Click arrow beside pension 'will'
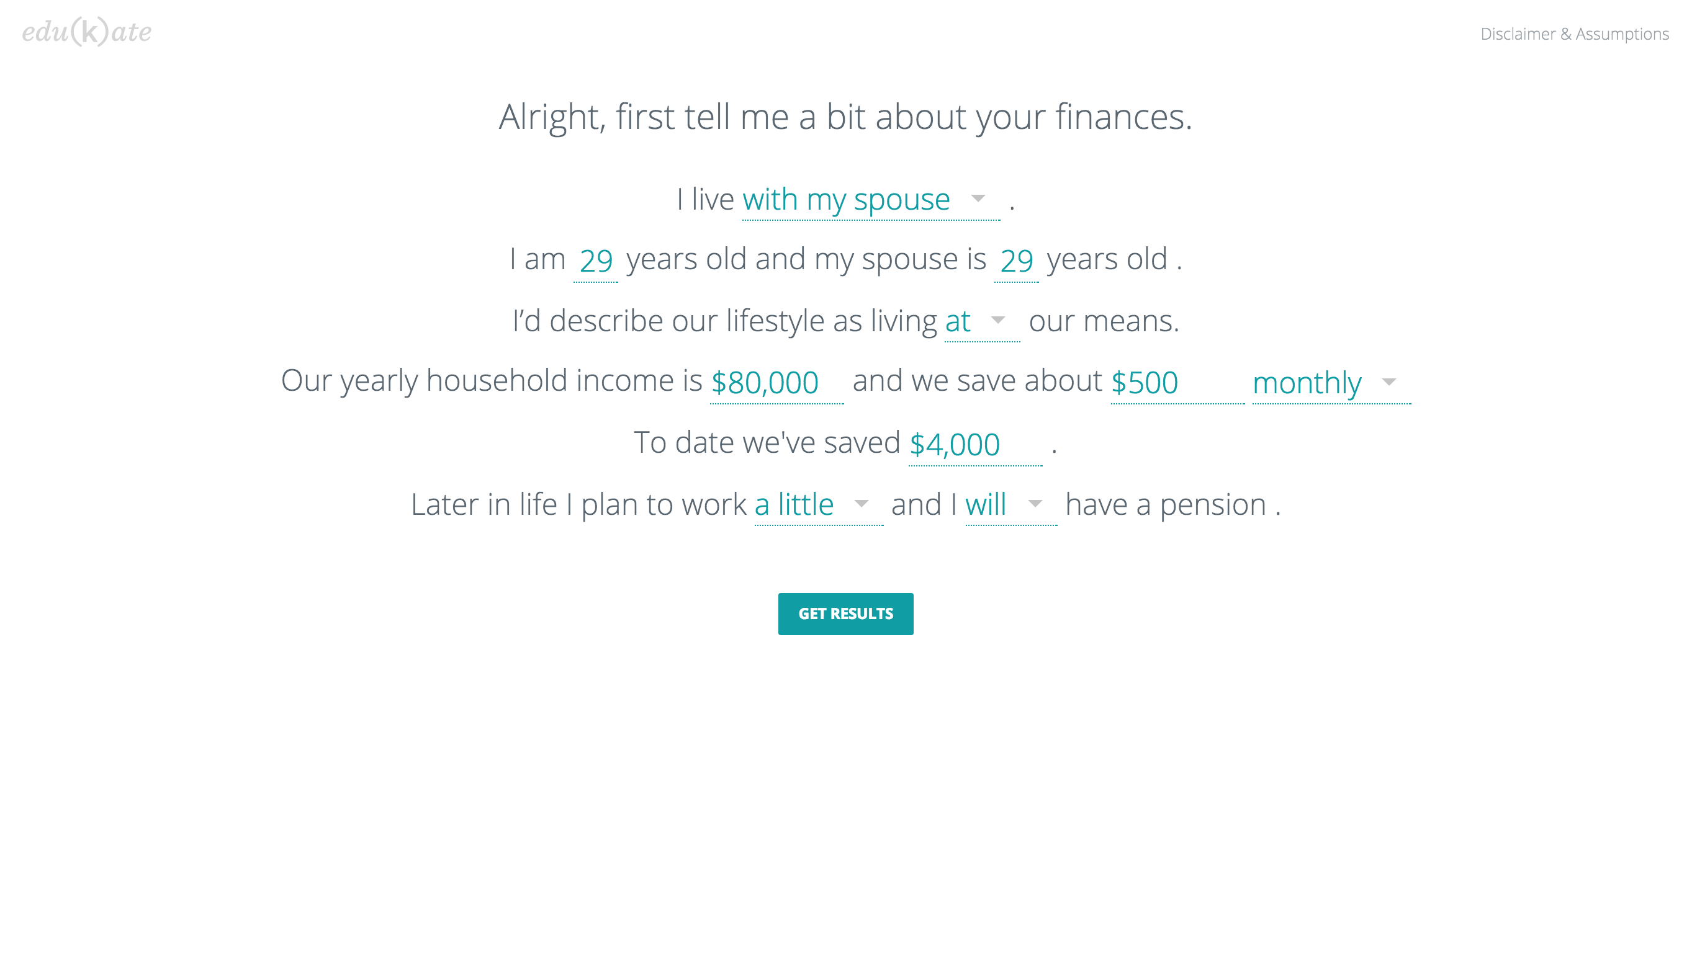Viewport: 1692px width, 954px height. [1035, 504]
